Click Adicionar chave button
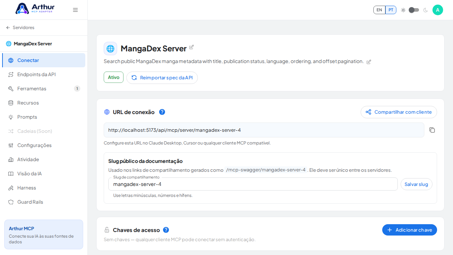453x255 pixels. (409, 230)
